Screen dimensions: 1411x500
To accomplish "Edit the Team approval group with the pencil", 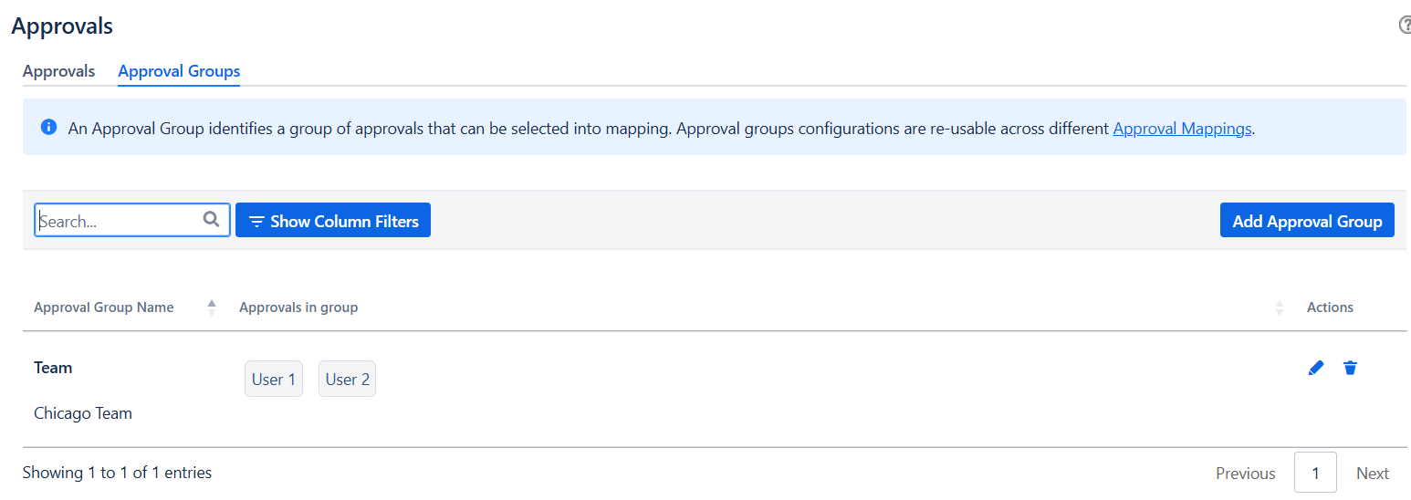I will (x=1315, y=368).
